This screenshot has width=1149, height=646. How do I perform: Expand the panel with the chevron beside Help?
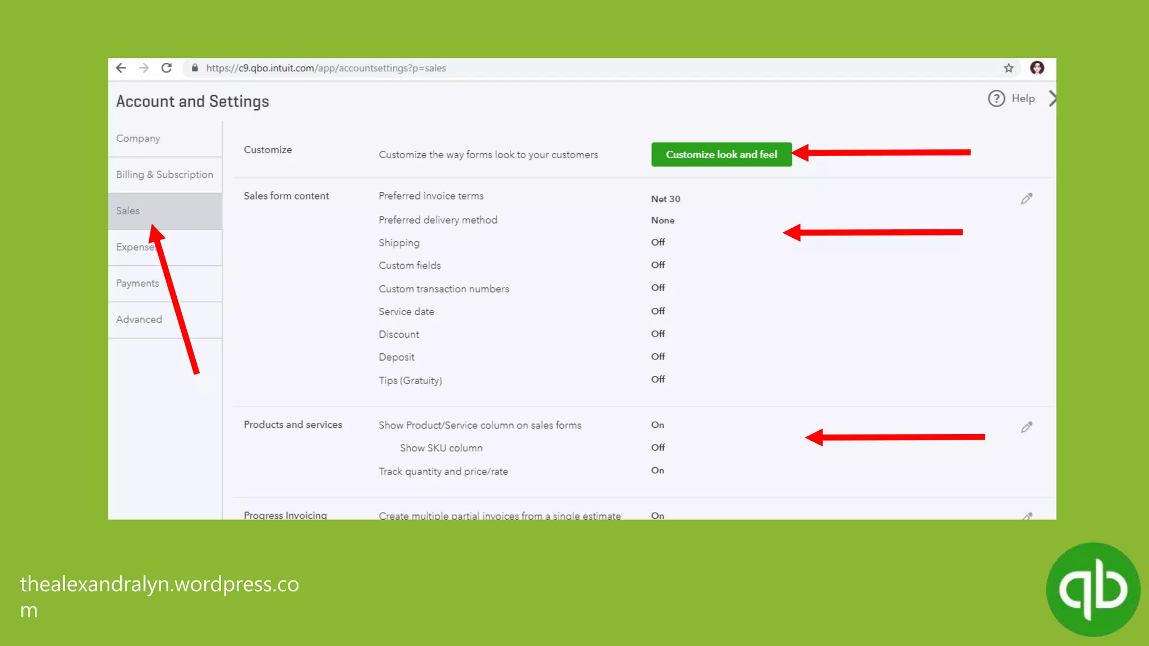(x=1052, y=99)
